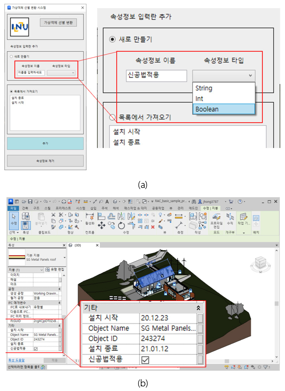The image size is (285, 391).
Task: Open the 속성정보 타입 dropdown in small dialog
Action: click(x=61, y=73)
